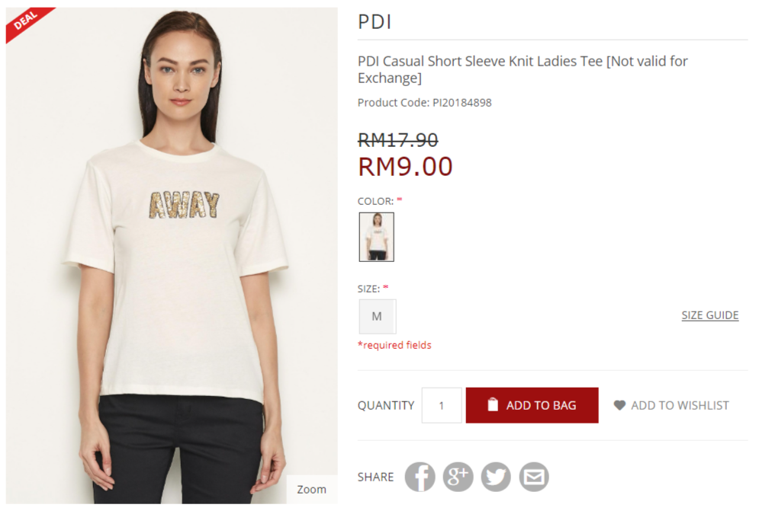Select size M option

(377, 316)
